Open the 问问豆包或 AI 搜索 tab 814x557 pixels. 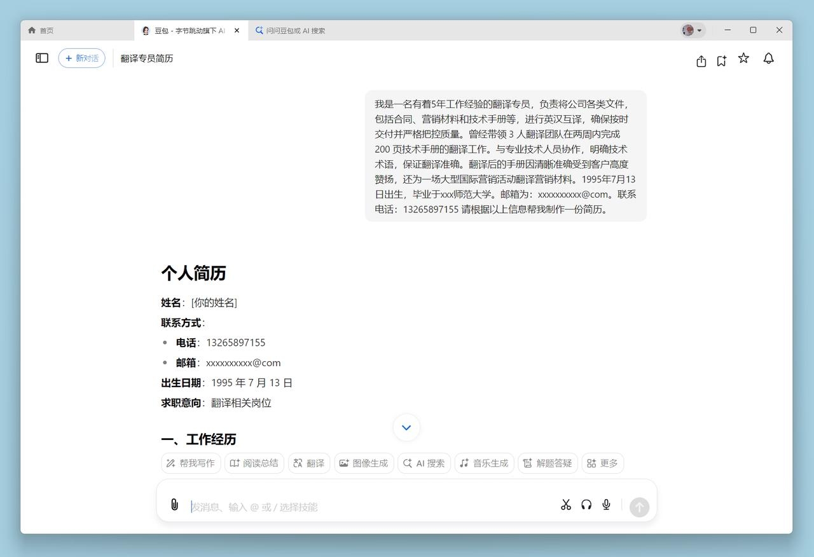(x=290, y=31)
